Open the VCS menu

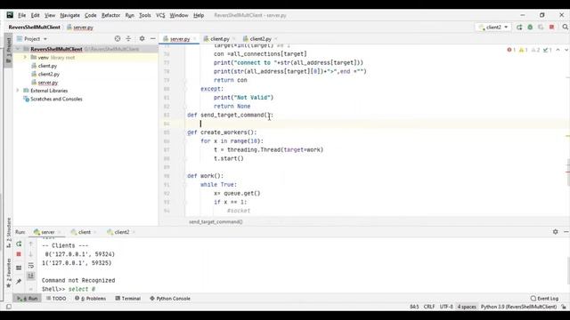coord(160,15)
